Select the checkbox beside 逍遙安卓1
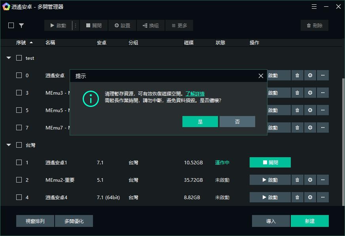The height and width of the screenshot is (236, 345). point(18,162)
